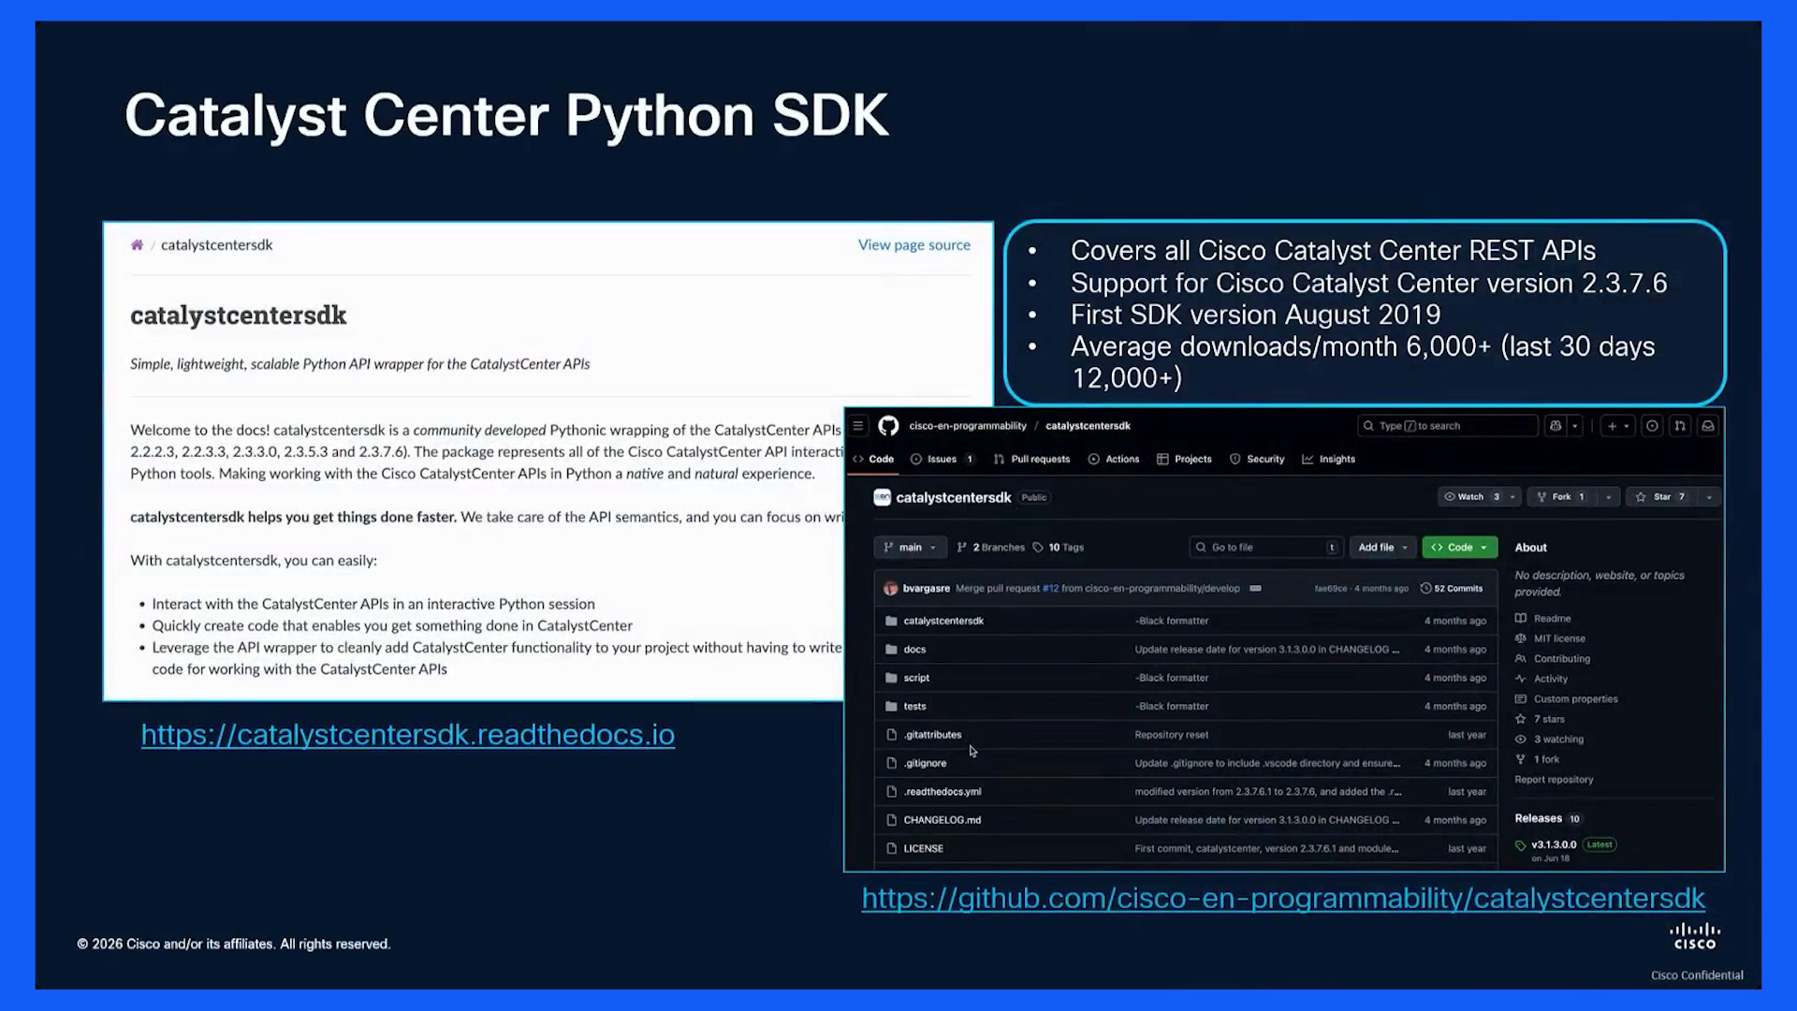Open the issues icon in header
Screen dimensions: 1797x1011
(x=1653, y=426)
